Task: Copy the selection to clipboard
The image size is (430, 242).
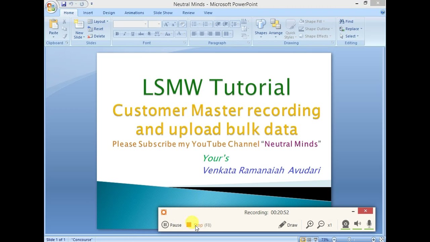Action: click(64, 29)
